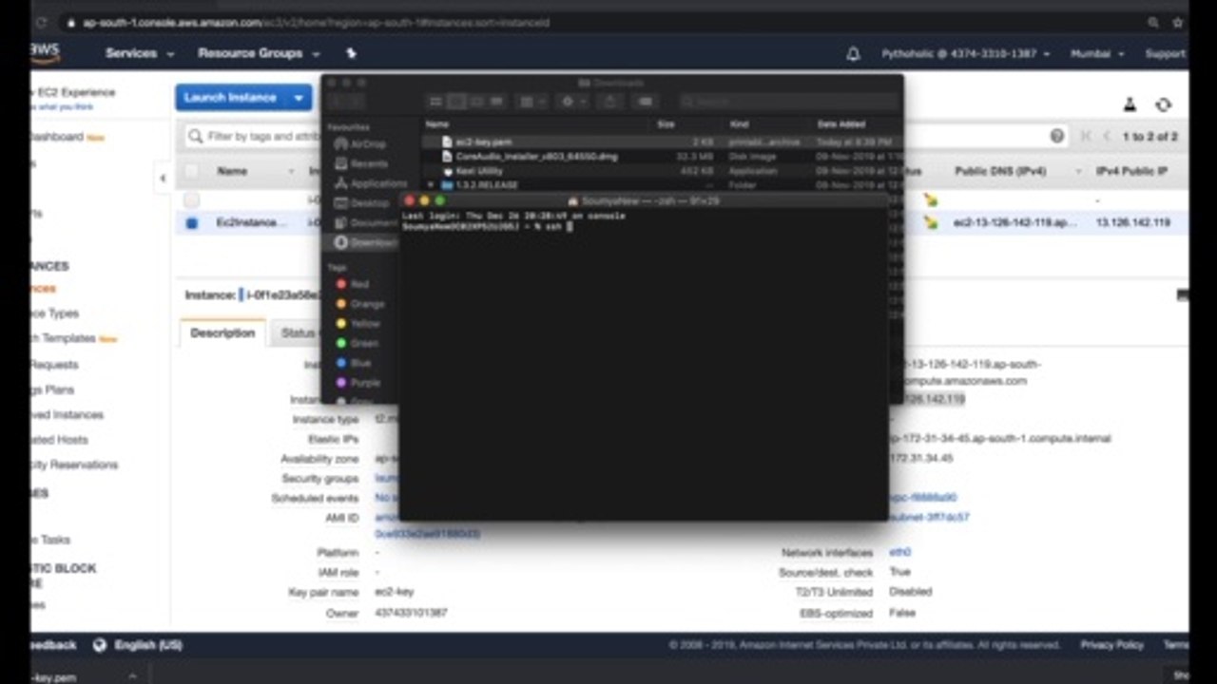The width and height of the screenshot is (1217, 684).
Task: Open the filter help question-mark icon
Action: (1057, 137)
